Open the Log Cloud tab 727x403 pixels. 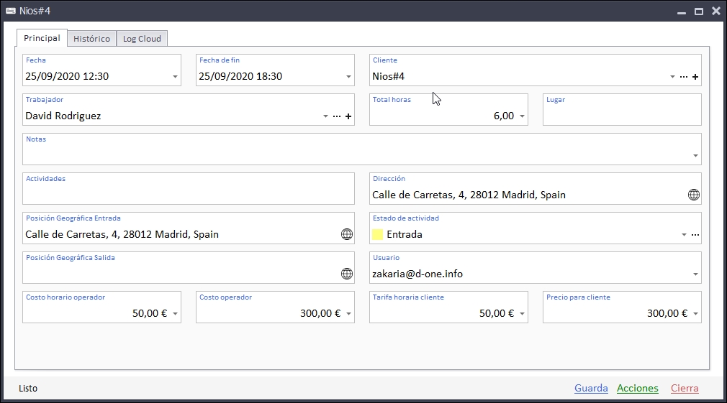click(142, 39)
